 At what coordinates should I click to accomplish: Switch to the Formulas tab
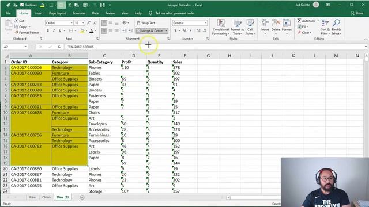79,13
